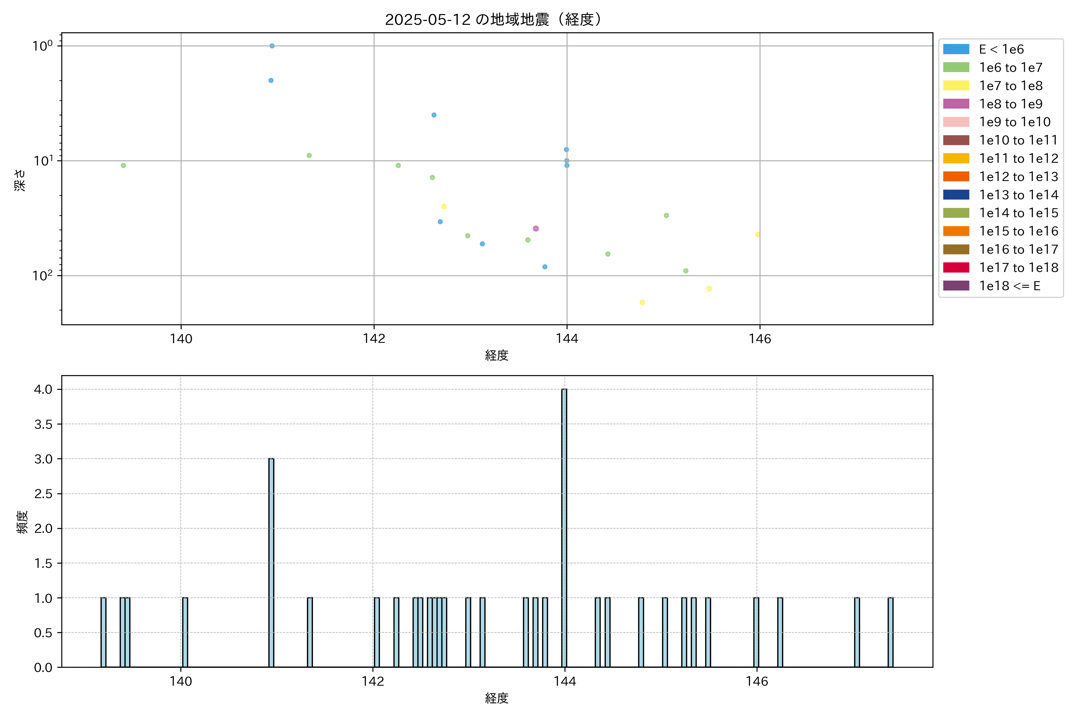This screenshot has width=1077, height=718.
Task: Click the red '1e17 to 1e18' legend swatch
Action: pos(956,267)
